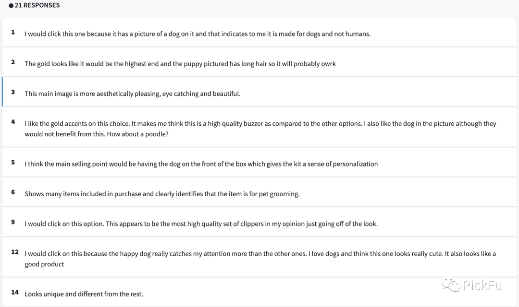Select the "happy dog" response text
The image size is (519, 307).
coord(260,259)
